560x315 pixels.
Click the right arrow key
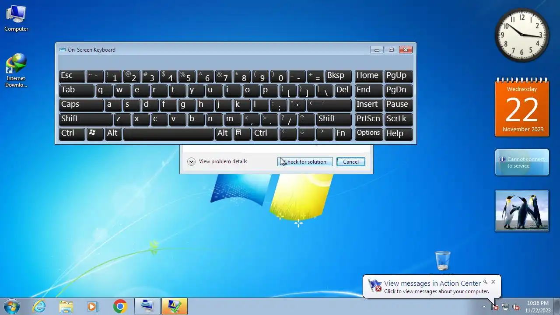tap(325, 133)
